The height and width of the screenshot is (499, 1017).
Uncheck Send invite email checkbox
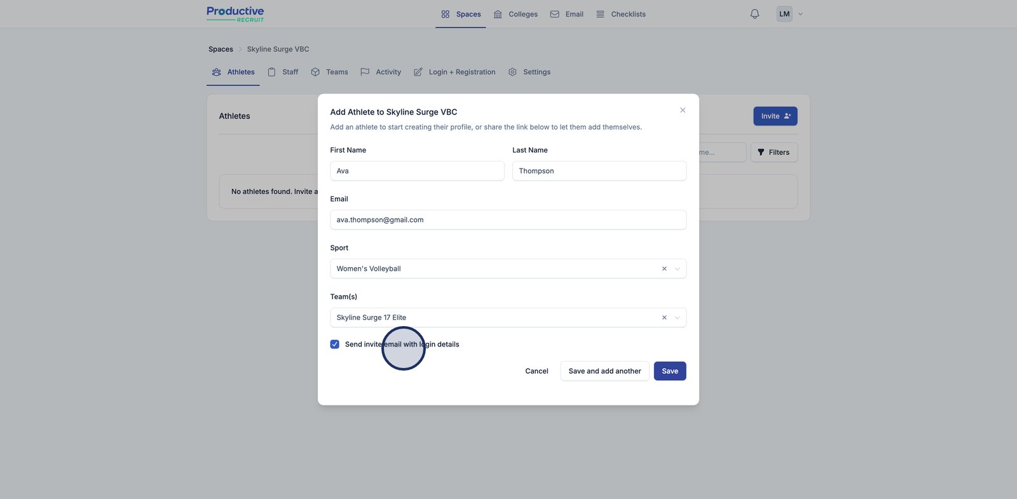click(335, 345)
